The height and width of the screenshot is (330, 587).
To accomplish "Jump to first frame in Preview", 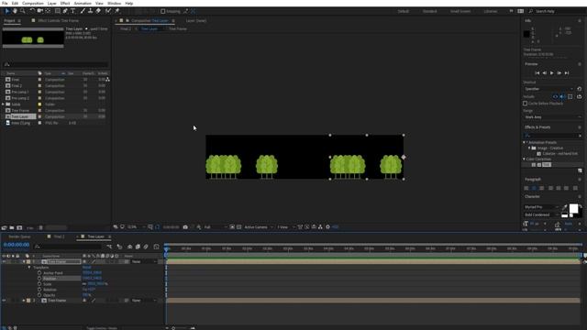I will click(x=537, y=73).
